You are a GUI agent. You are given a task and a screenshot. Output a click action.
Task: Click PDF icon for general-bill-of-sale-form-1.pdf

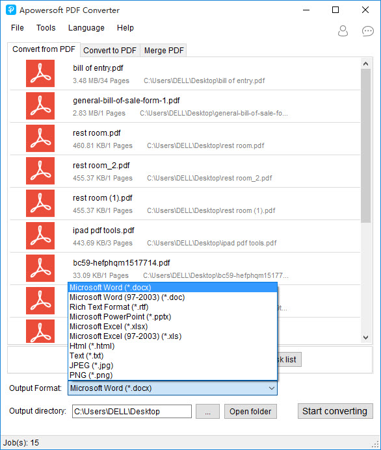(x=40, y=106)
